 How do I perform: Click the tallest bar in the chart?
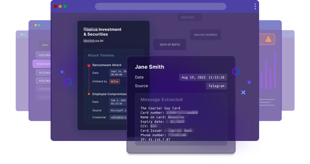click(275, 70)
